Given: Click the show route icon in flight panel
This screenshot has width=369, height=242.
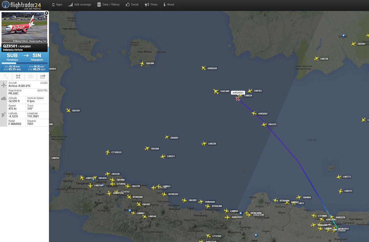Looking at the screenshot, I should [6, 77].
